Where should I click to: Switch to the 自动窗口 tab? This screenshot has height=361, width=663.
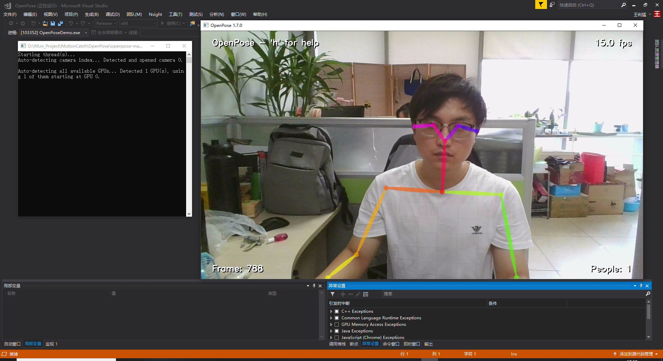pos(12,344)
